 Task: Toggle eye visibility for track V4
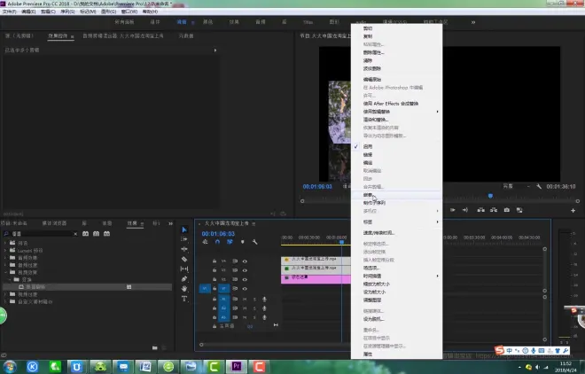pos(245,261)
